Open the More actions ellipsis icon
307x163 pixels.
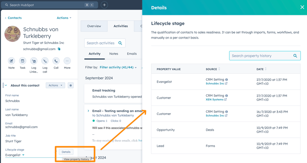pos(67,61)
